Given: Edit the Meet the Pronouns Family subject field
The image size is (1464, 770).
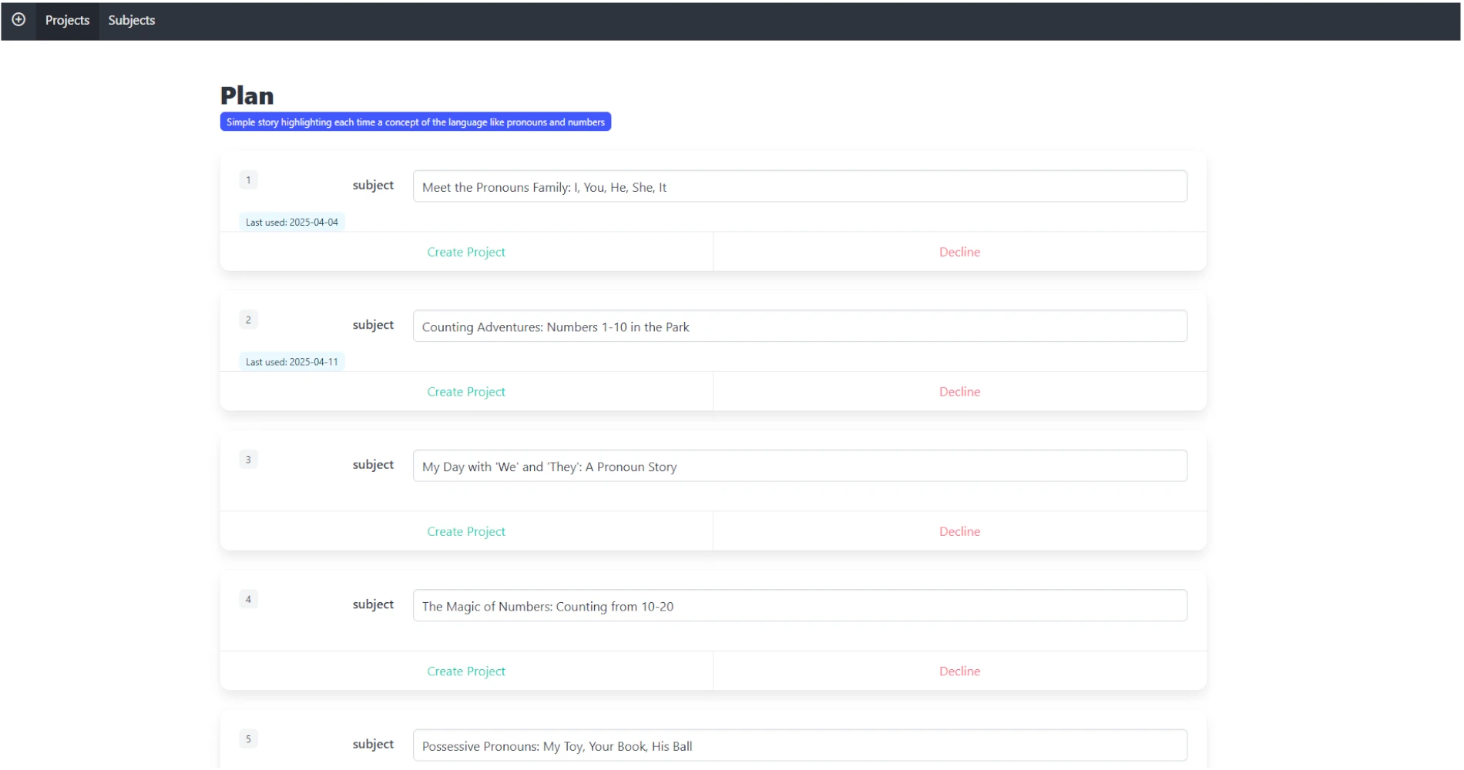Looking at the screenshot, I should [799, 187].
